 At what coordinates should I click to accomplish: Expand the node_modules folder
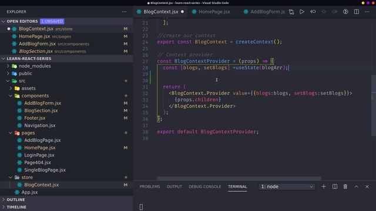8,66
